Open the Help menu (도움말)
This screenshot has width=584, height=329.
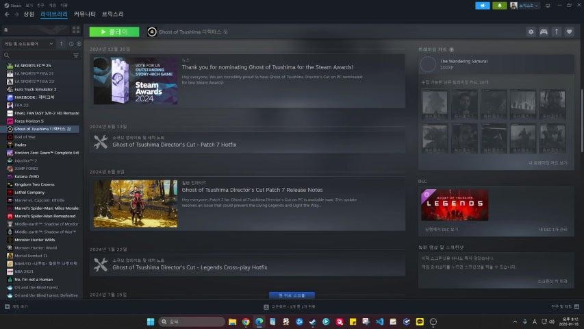pyautogui.click(x=64, y=5)
